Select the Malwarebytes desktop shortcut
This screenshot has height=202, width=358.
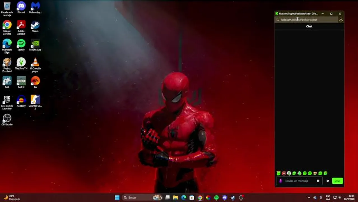[x=35, y=8]
